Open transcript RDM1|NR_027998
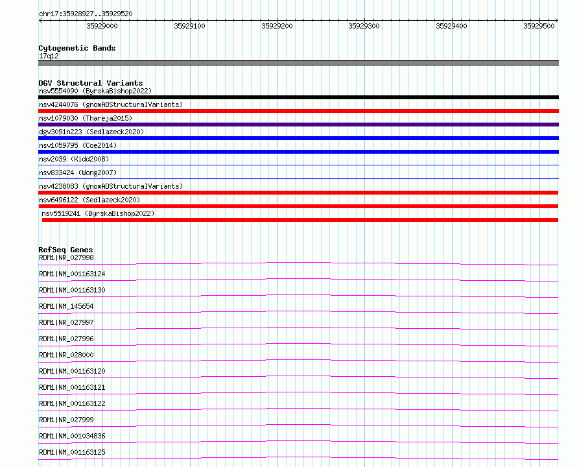This screenshot has width=577, height=467. [66, 257]
